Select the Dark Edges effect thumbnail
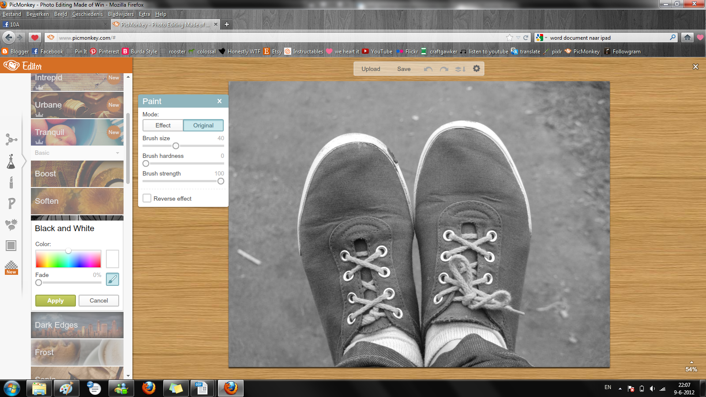The width and height of the screenshot is (706, 397). [x=77, y=325]
